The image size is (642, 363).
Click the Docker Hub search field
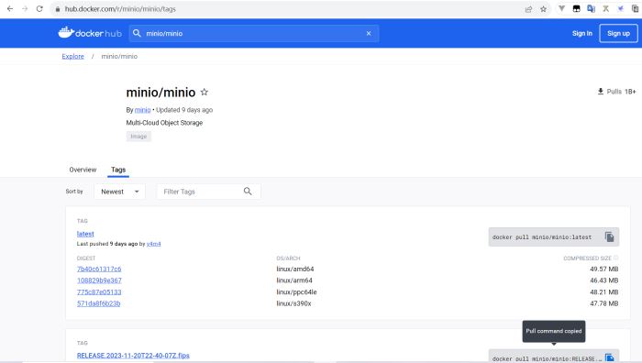click(254, 33)
